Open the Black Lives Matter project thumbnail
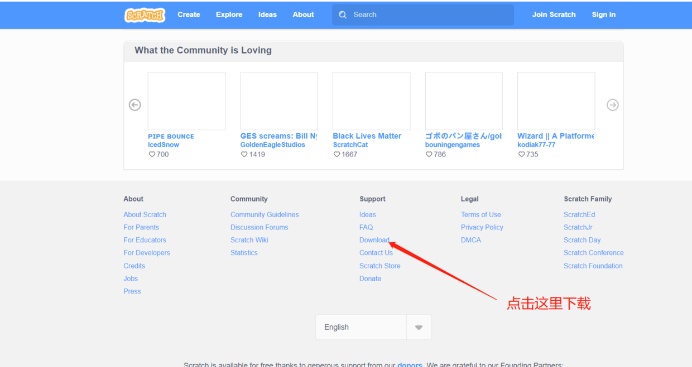The image size is (692, 367). click(x=371, y=101)
